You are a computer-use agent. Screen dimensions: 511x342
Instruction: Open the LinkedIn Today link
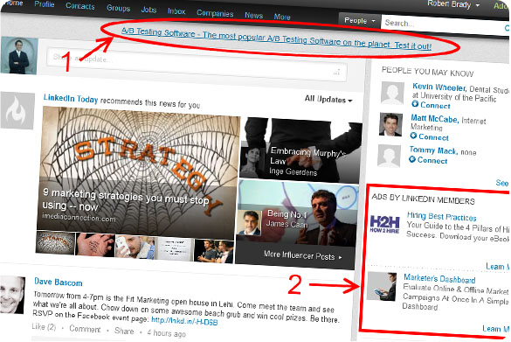pyautogui.click(x=71, y=98)
